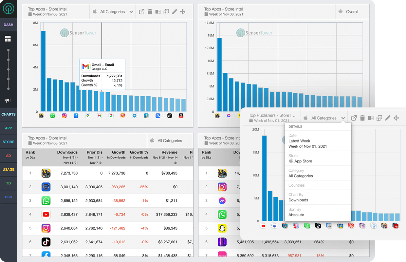This screenshot has height=262, width=406.
Task: Select the Sort By Absolute option
Action: [296, 215]
